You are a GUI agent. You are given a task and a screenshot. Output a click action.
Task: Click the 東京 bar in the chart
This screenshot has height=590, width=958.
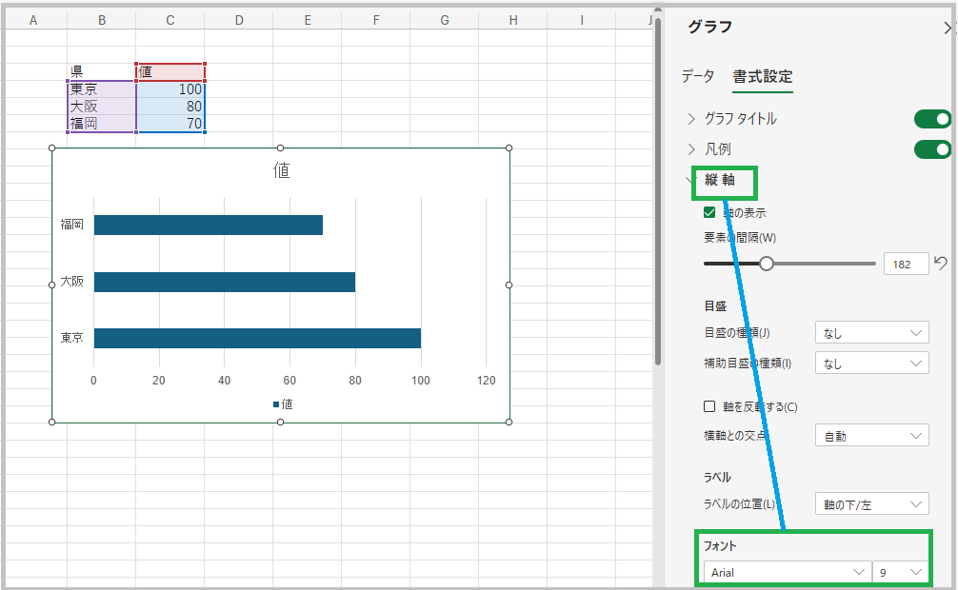coord(257,339)
